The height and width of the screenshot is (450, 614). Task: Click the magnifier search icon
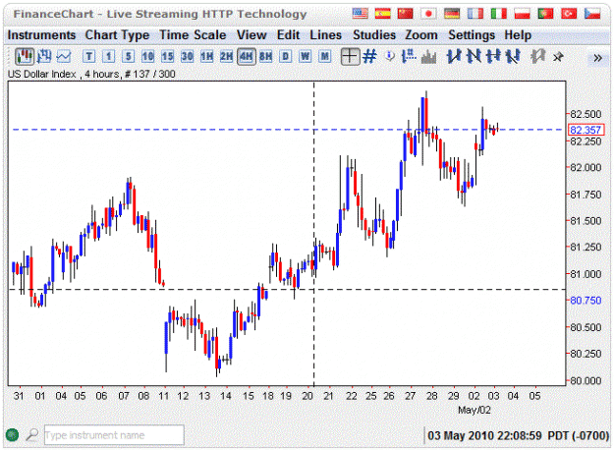(x=32, y=434)
